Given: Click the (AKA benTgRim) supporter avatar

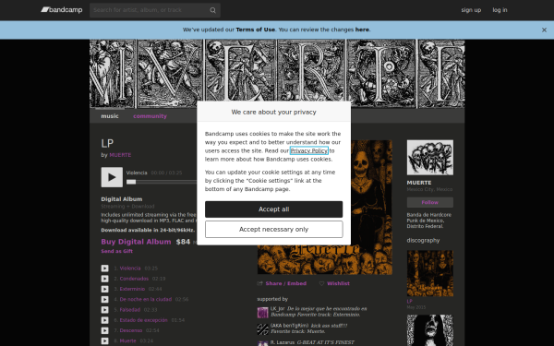Looking at the screenshot, I should [x=262, y=329].
